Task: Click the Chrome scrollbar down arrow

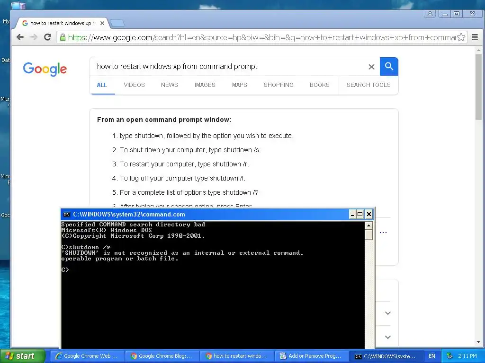Action: [478, 342]
